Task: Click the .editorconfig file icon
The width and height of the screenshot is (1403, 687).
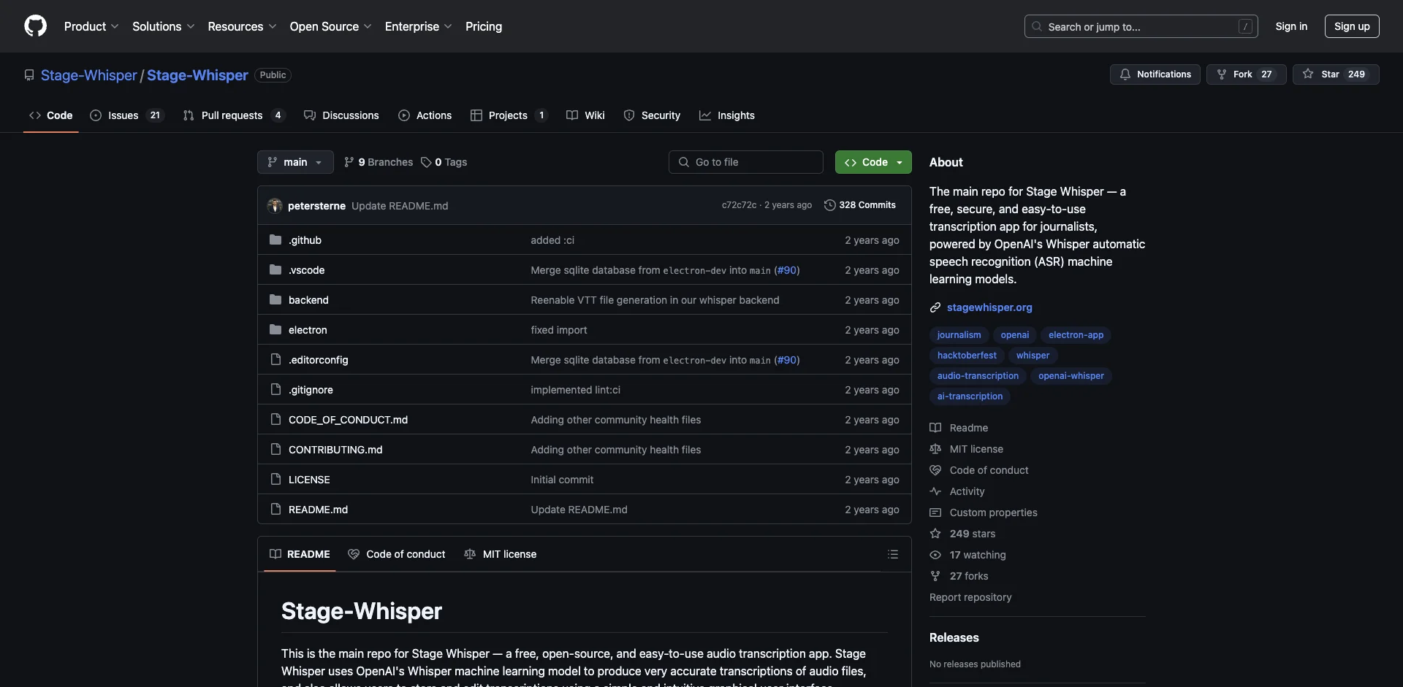Action: tap(275, 360)
